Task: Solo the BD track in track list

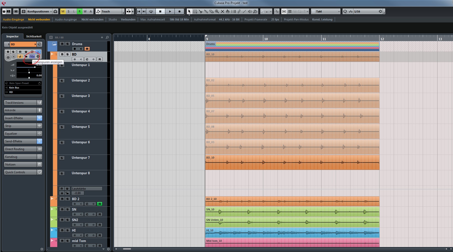Action: (x=67, y=54)
